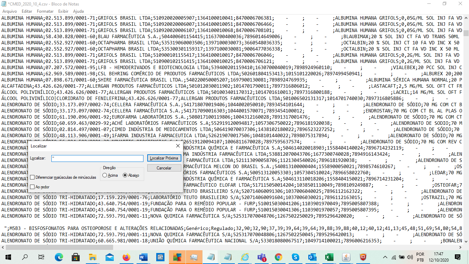Open the volume control in system tray
Viewport: 469px width, 264px height.
(410, 257)
